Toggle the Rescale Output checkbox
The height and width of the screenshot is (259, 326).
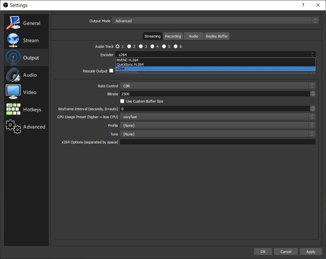pos(111,71)
